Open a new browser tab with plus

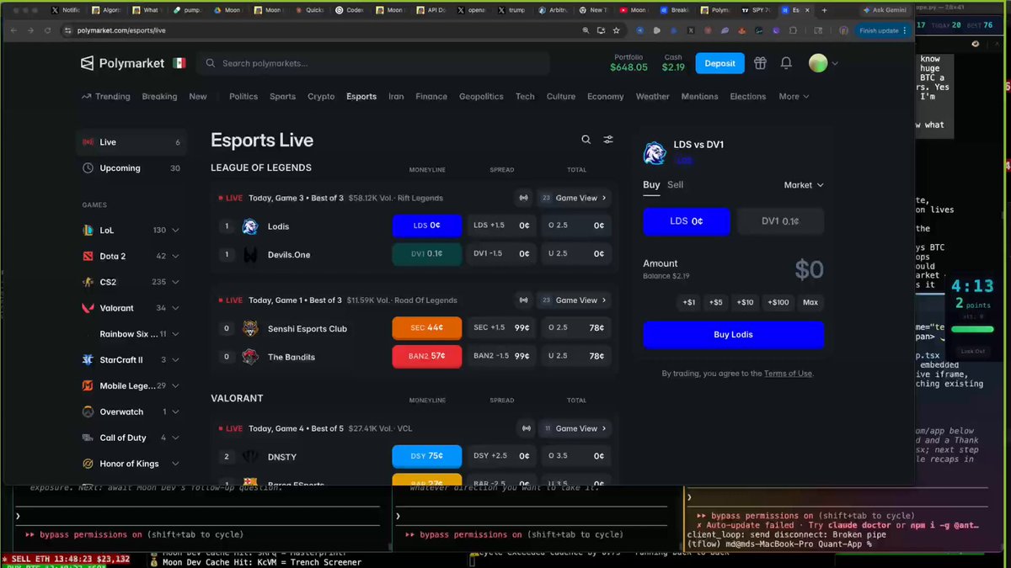click(x=824, y=10)
